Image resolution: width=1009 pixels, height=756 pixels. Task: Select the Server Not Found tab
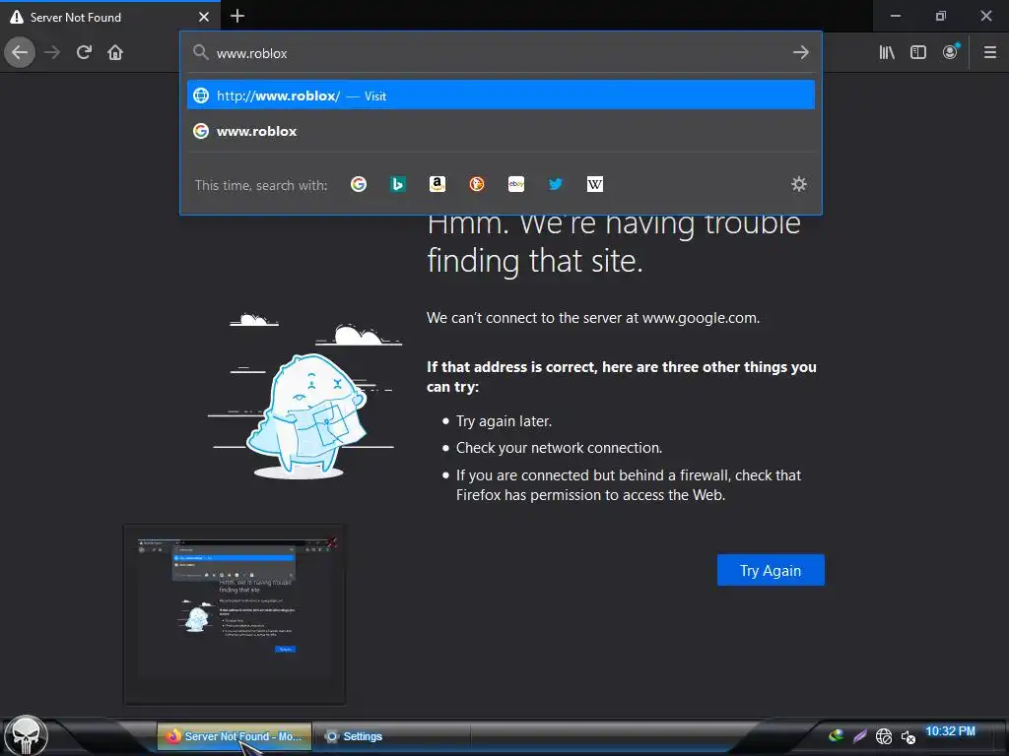(110, 17)
